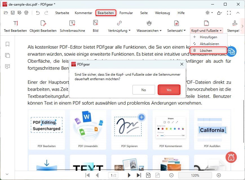Open the share/export icon menu
Image resolution: width=245 pixels, height=180 pixels.
(x=219, y=13)
